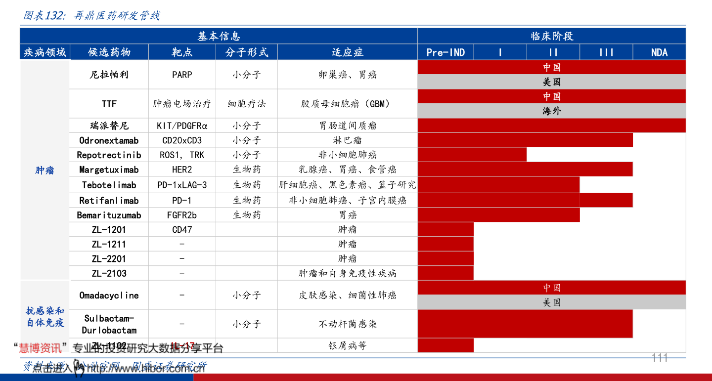Click the red '中国' bar in 尼拉帕利 row
The height and width of the screenshot is (381, 712).
pos(552,67)
